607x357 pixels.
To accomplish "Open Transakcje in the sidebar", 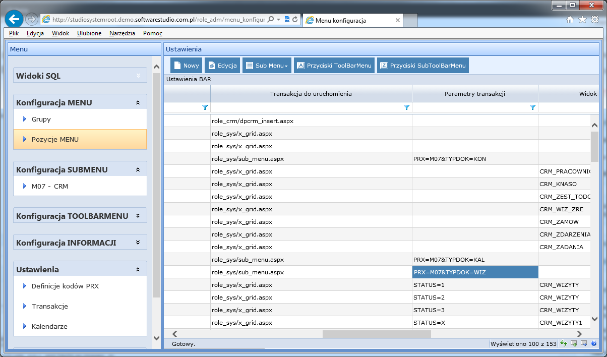I will [x=80, y=306].
